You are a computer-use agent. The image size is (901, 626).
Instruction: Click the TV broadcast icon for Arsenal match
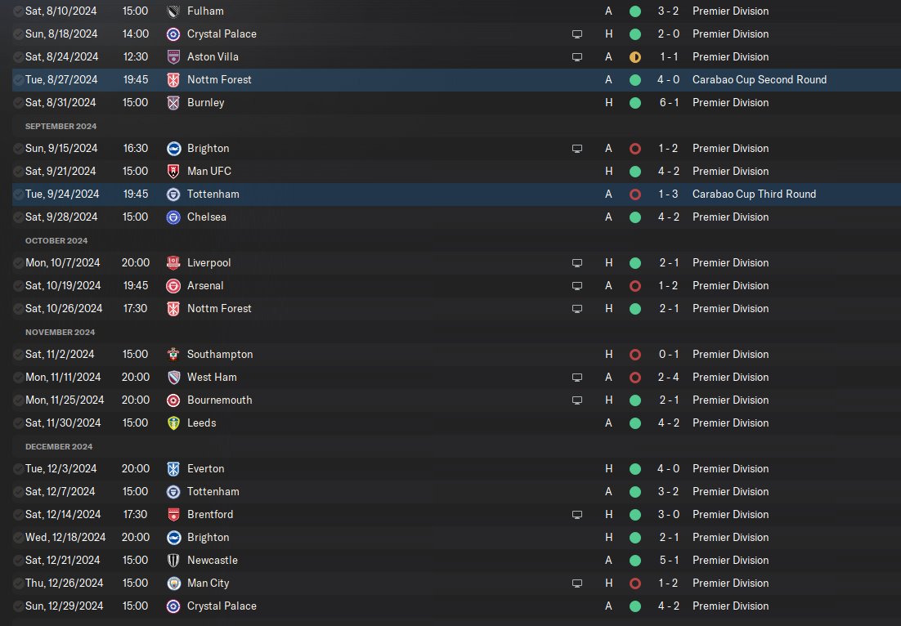[577, 286]
